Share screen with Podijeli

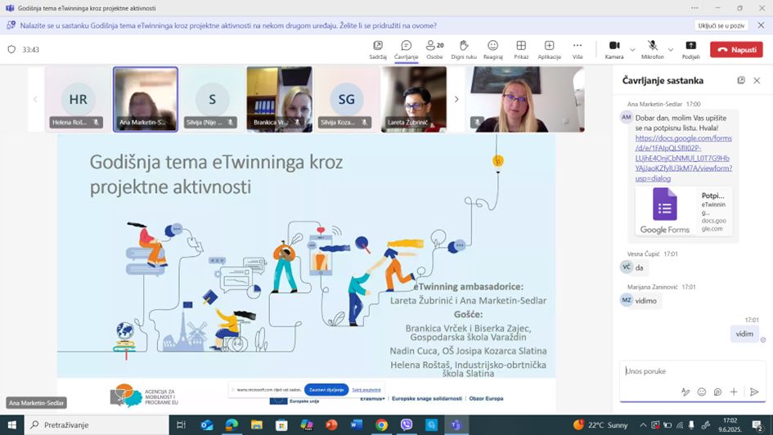[x=690, y=50]
